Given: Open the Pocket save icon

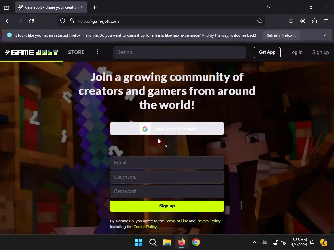Looking at the screenshot, I should pos(291,21).
